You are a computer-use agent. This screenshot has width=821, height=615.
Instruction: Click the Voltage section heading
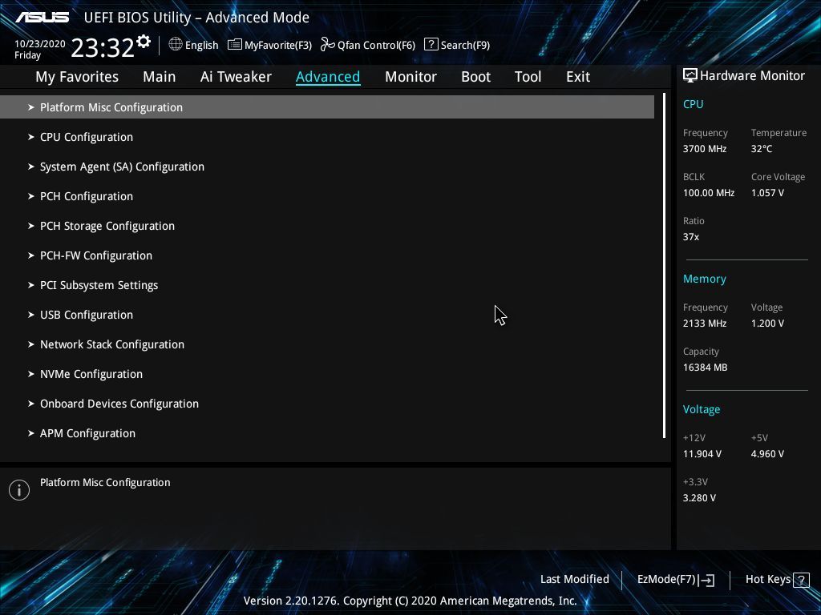(701, 409)
